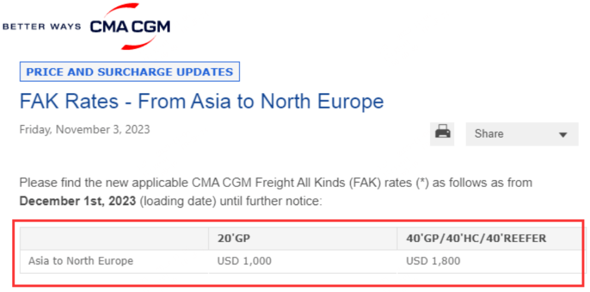Click the CMA CGM logo
Screen dimensions: 590x292
click(130, 26)
